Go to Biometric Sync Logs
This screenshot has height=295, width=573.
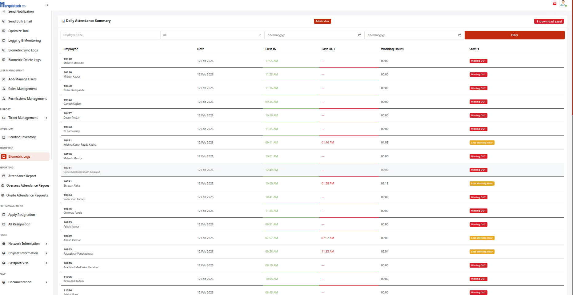(x=23, y=51)
